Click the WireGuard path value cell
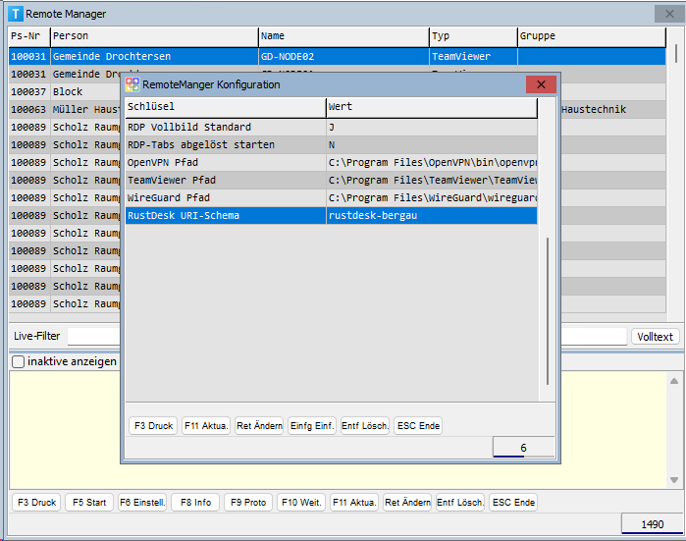This screenshot has width=686, height=541. [432, 197]
